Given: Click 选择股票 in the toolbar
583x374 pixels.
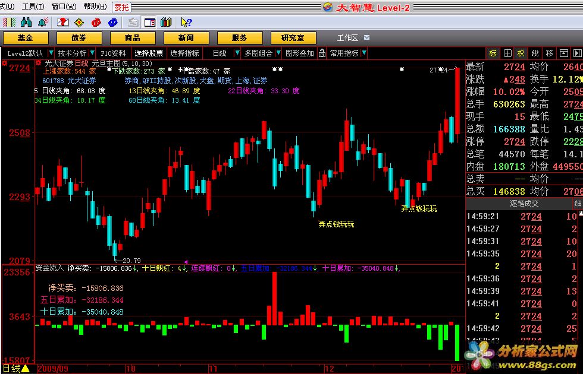Looking at the screenshot, I should 149,53.
